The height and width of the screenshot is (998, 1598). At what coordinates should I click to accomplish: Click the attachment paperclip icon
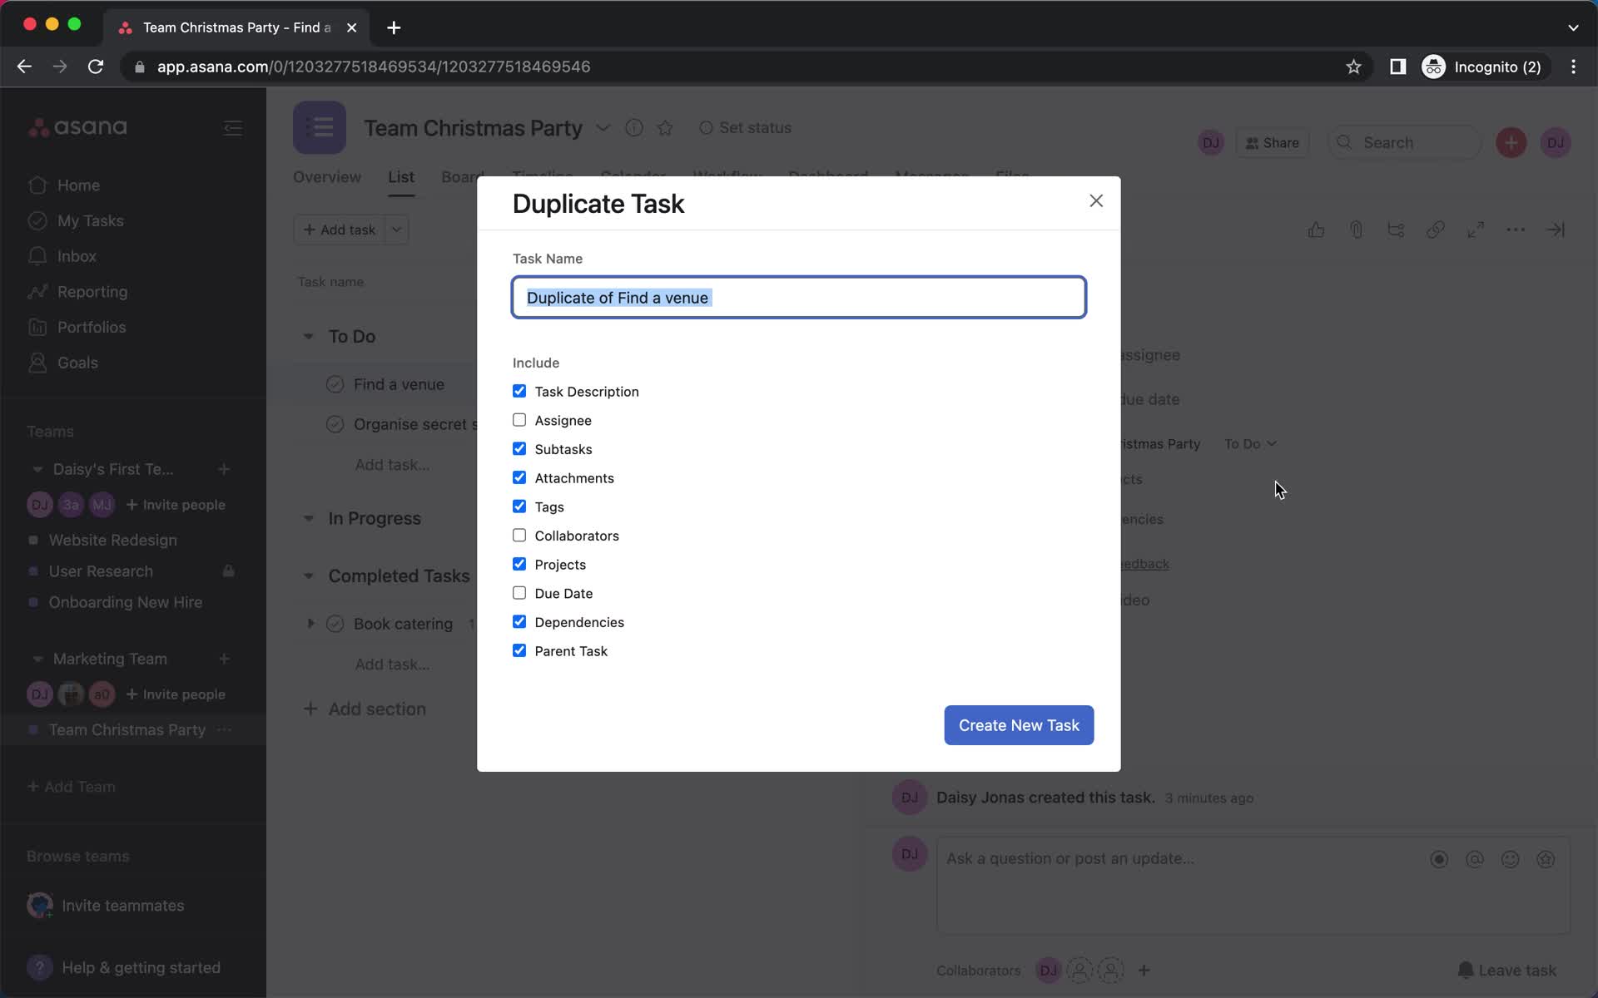pos(1356,230)
